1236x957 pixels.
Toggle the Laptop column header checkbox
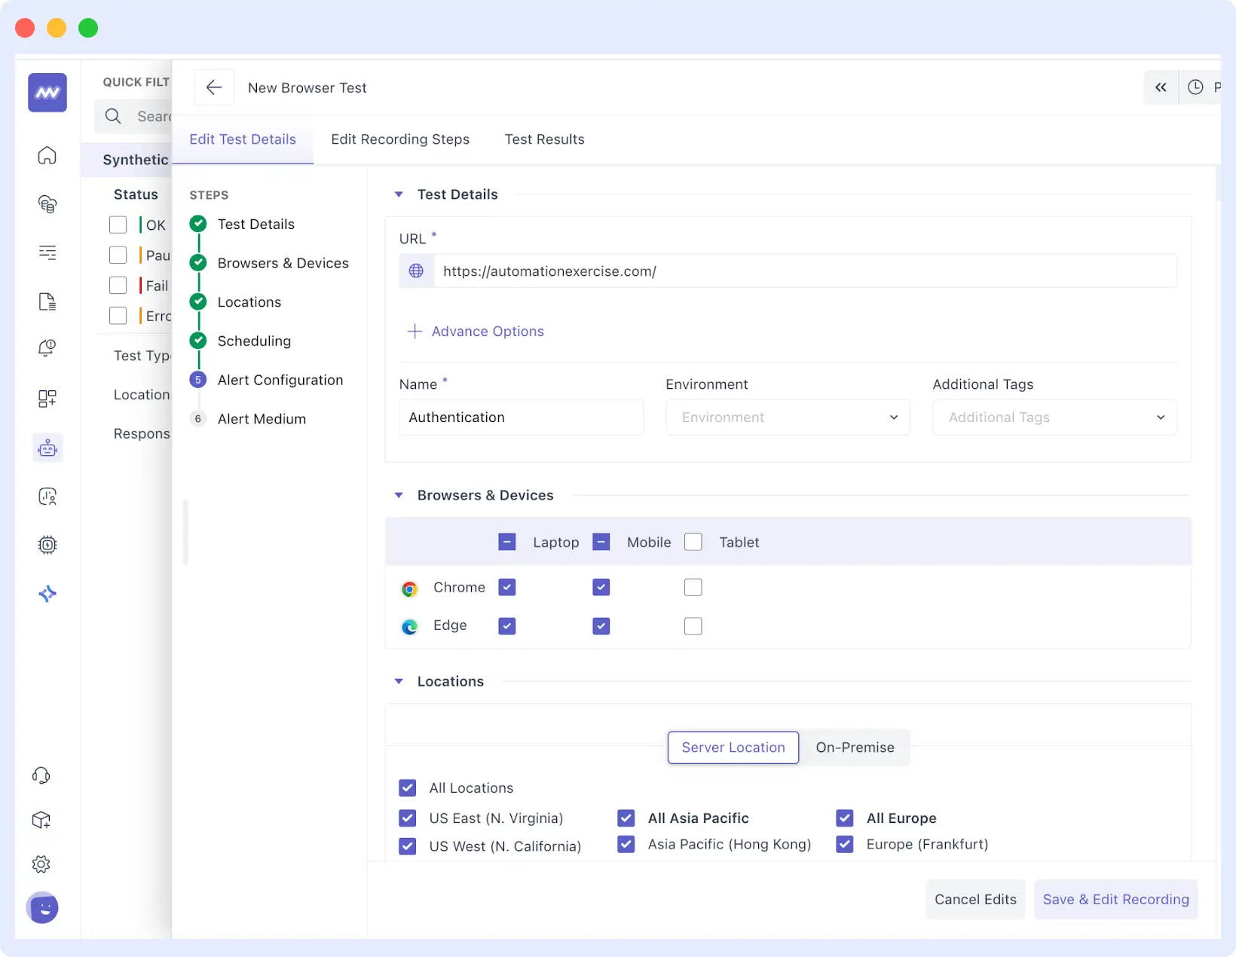coord(507,542)
